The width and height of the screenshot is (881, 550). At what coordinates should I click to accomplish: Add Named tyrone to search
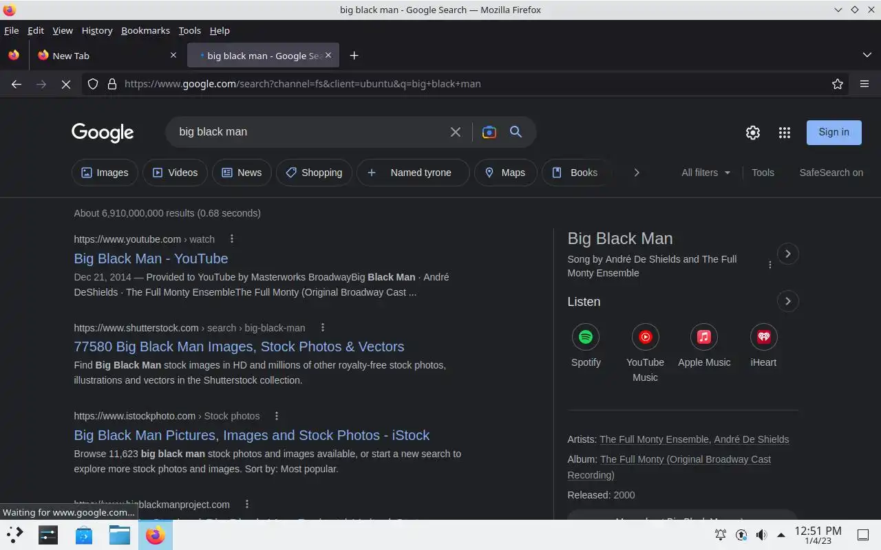click(413, 173)
